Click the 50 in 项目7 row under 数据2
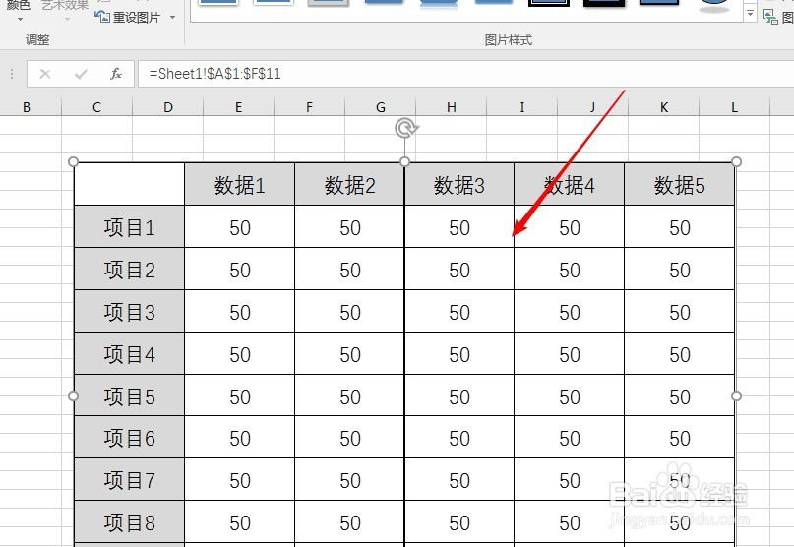Viewport: 794px width, 547px height. click(x=350, y=480)
